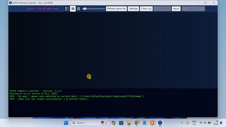Open File Explorer from the taskbar
The width and height of the screenshot is (226, 127).
(x=129, y=123)
